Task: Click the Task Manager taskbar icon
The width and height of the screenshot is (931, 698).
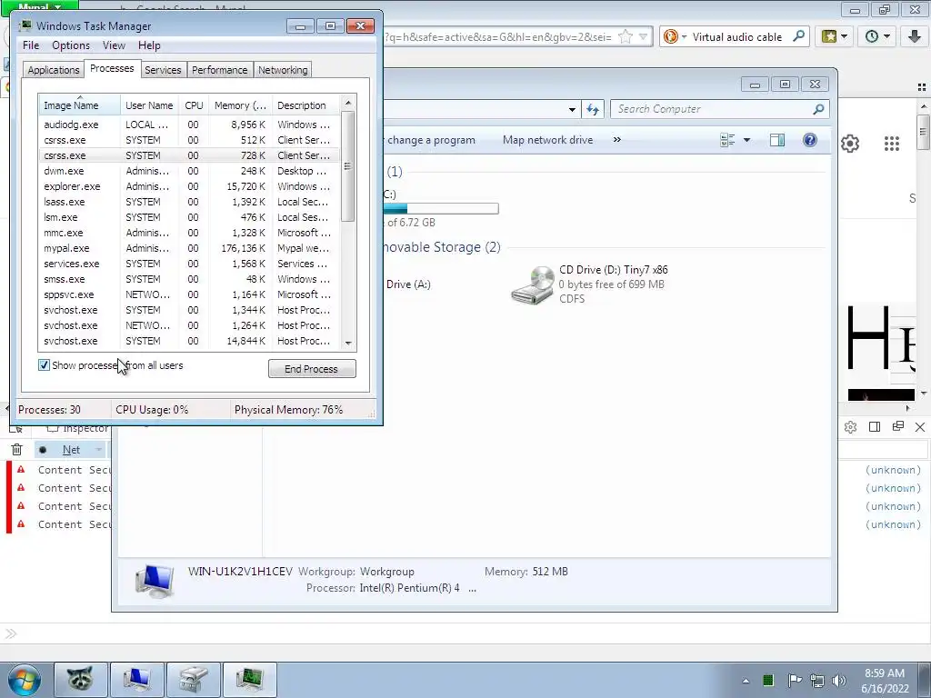Action: tap(249, 680)
